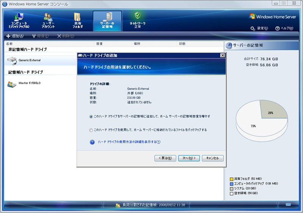Image resolution: width=303 pixels, height=213 pixels.
Task: Click the gray システム legend swatch
Action: pos(231,189)
